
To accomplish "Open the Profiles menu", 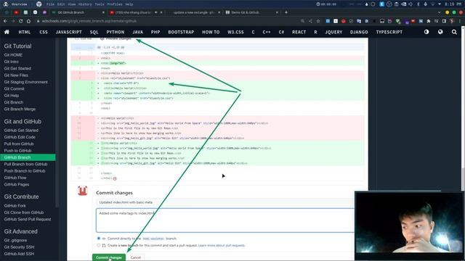I will pos(115,4).
